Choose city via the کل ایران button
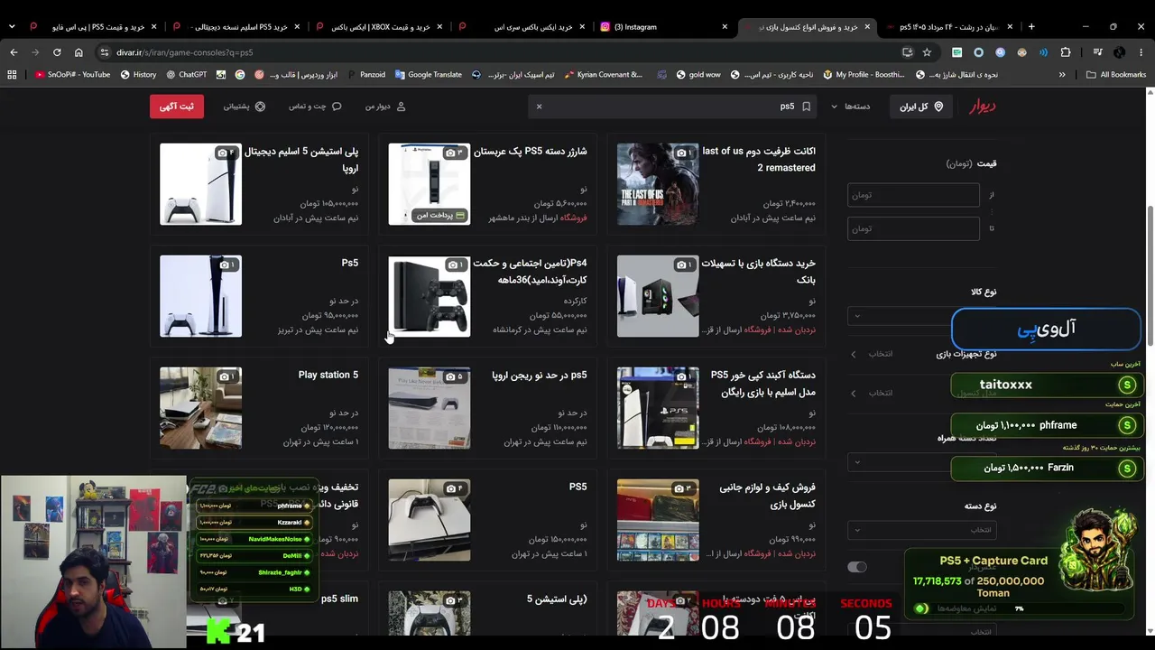Image resolution: width=1155 pixels, height=650 pixels. [x=921, y=107]
